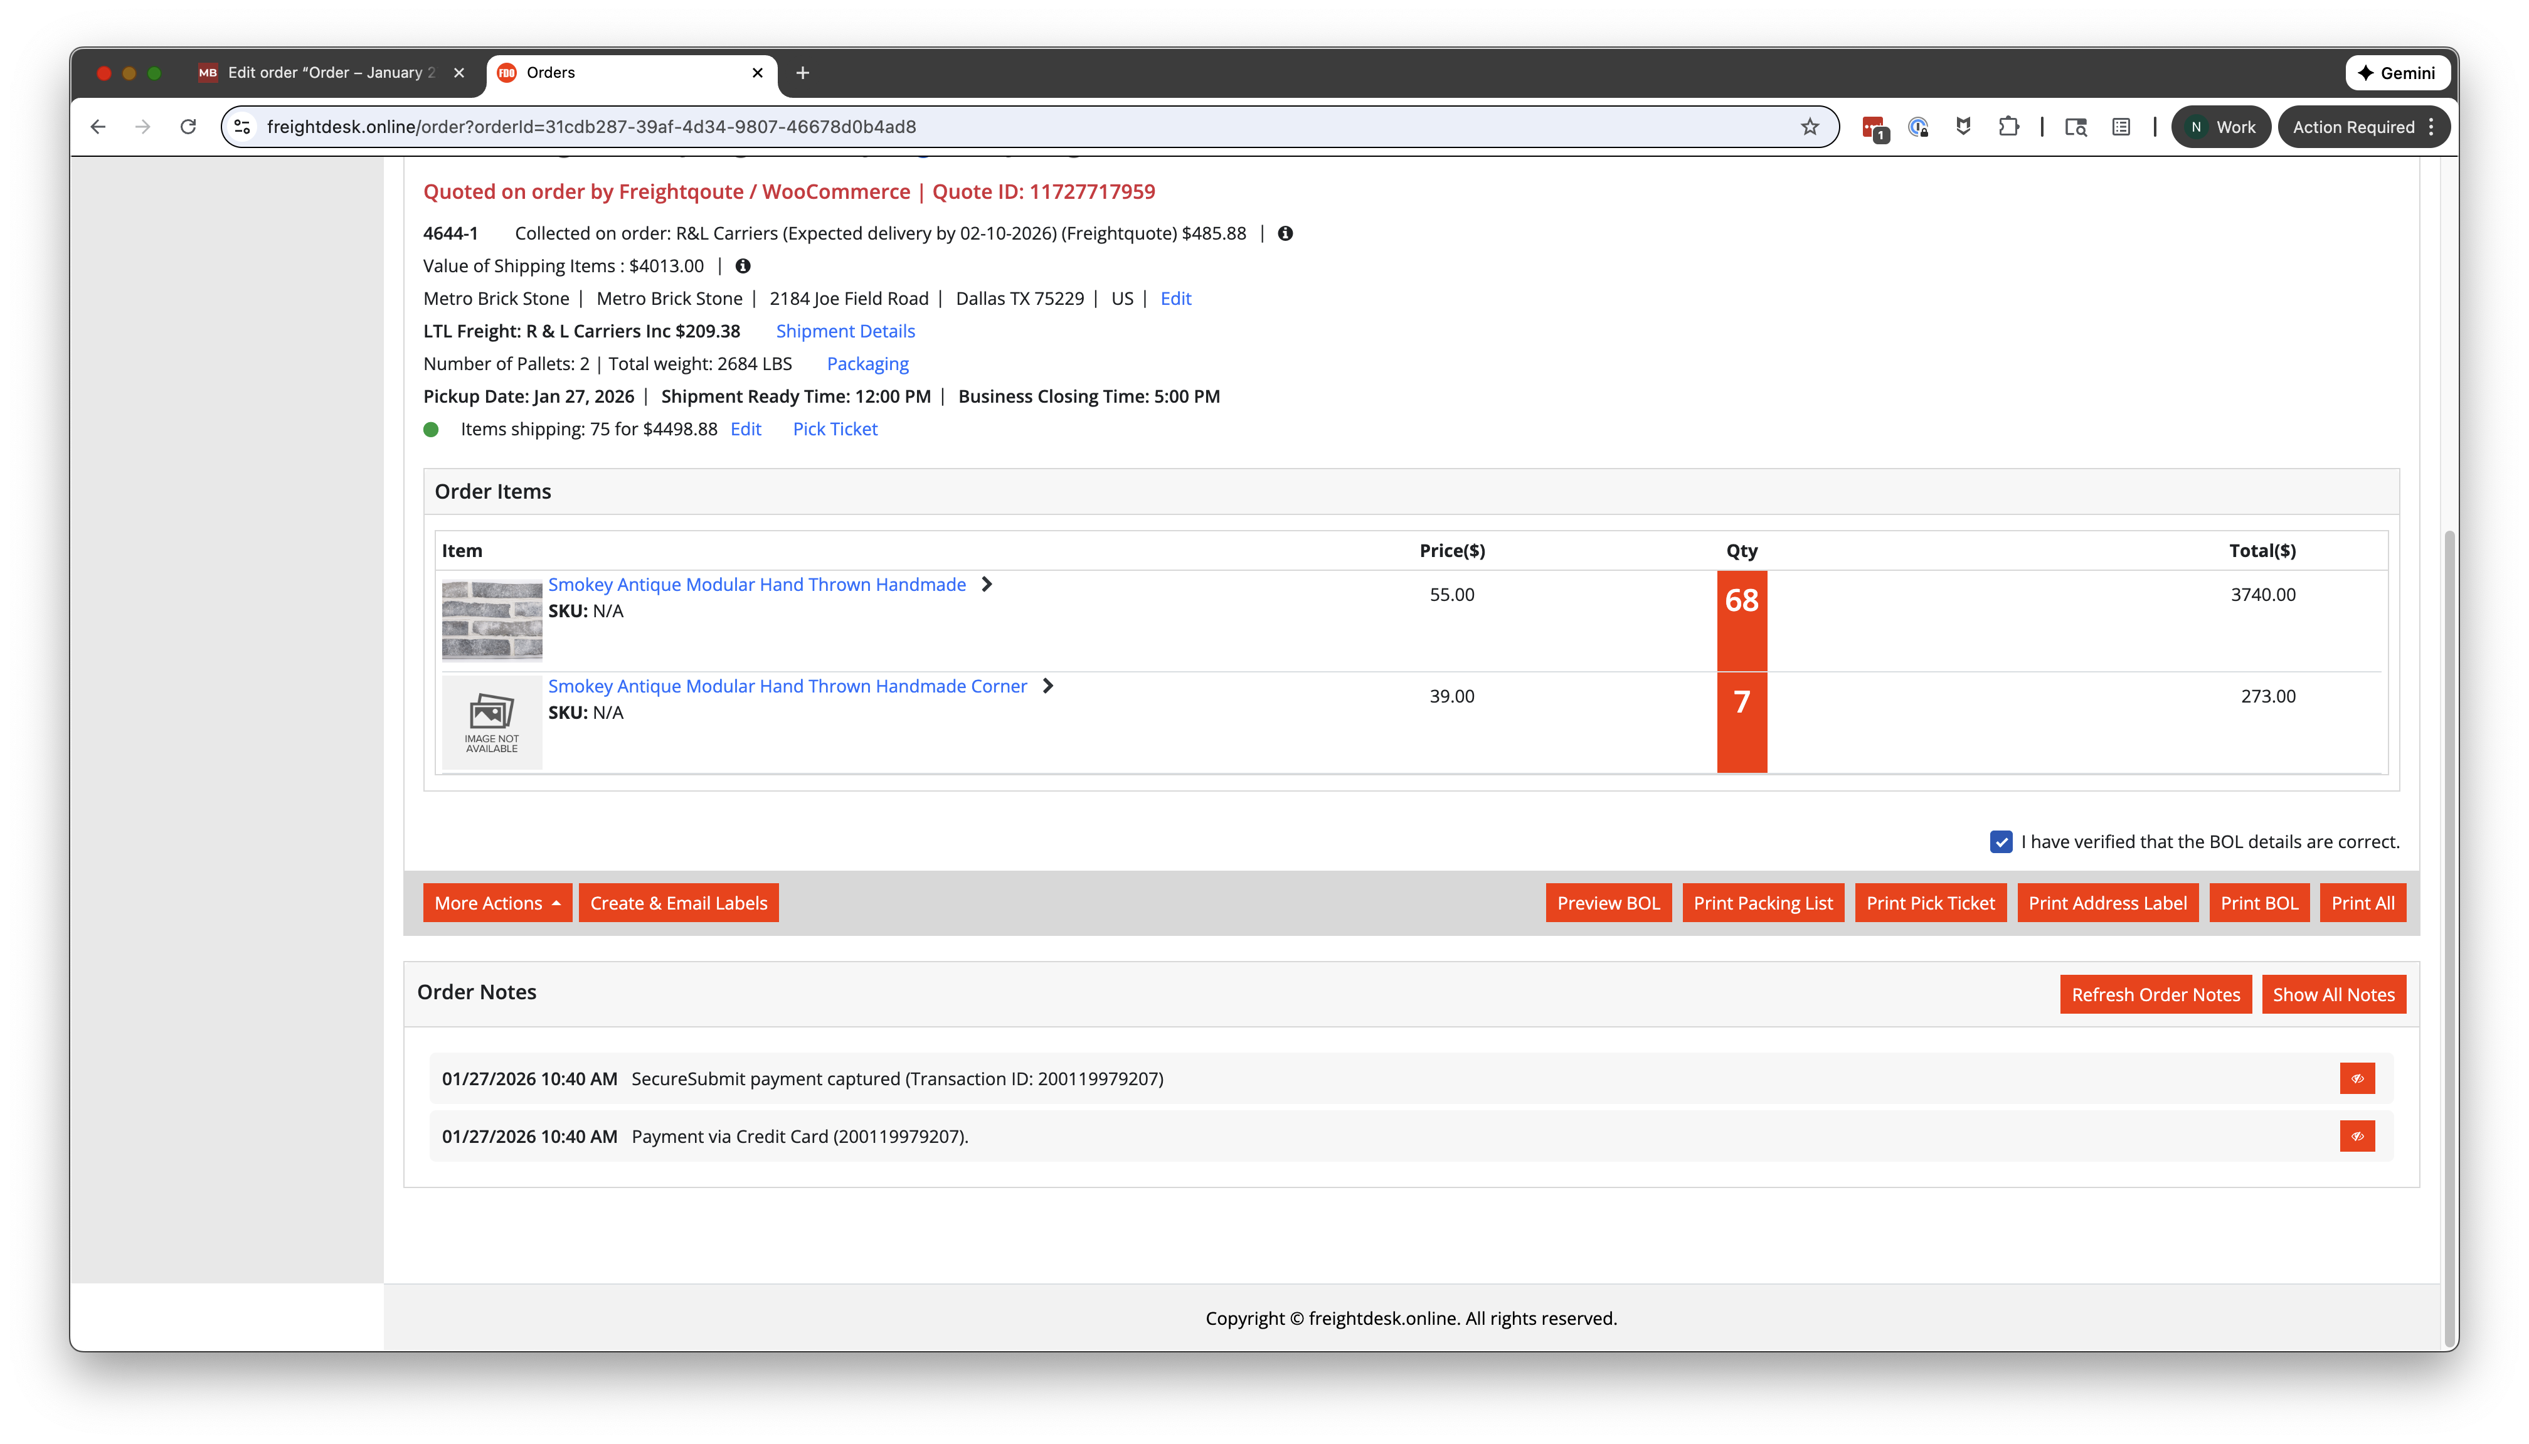Expand Smokey Antique Modular Hand Thrown Handmade chevron

(987, 584)
